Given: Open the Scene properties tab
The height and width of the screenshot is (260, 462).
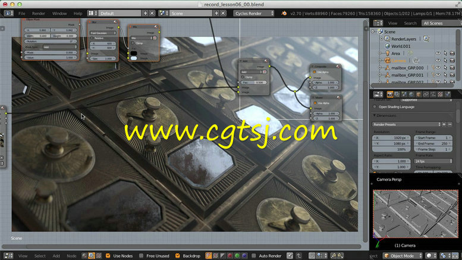Looking at the screenshot, I should pos(404,95).
